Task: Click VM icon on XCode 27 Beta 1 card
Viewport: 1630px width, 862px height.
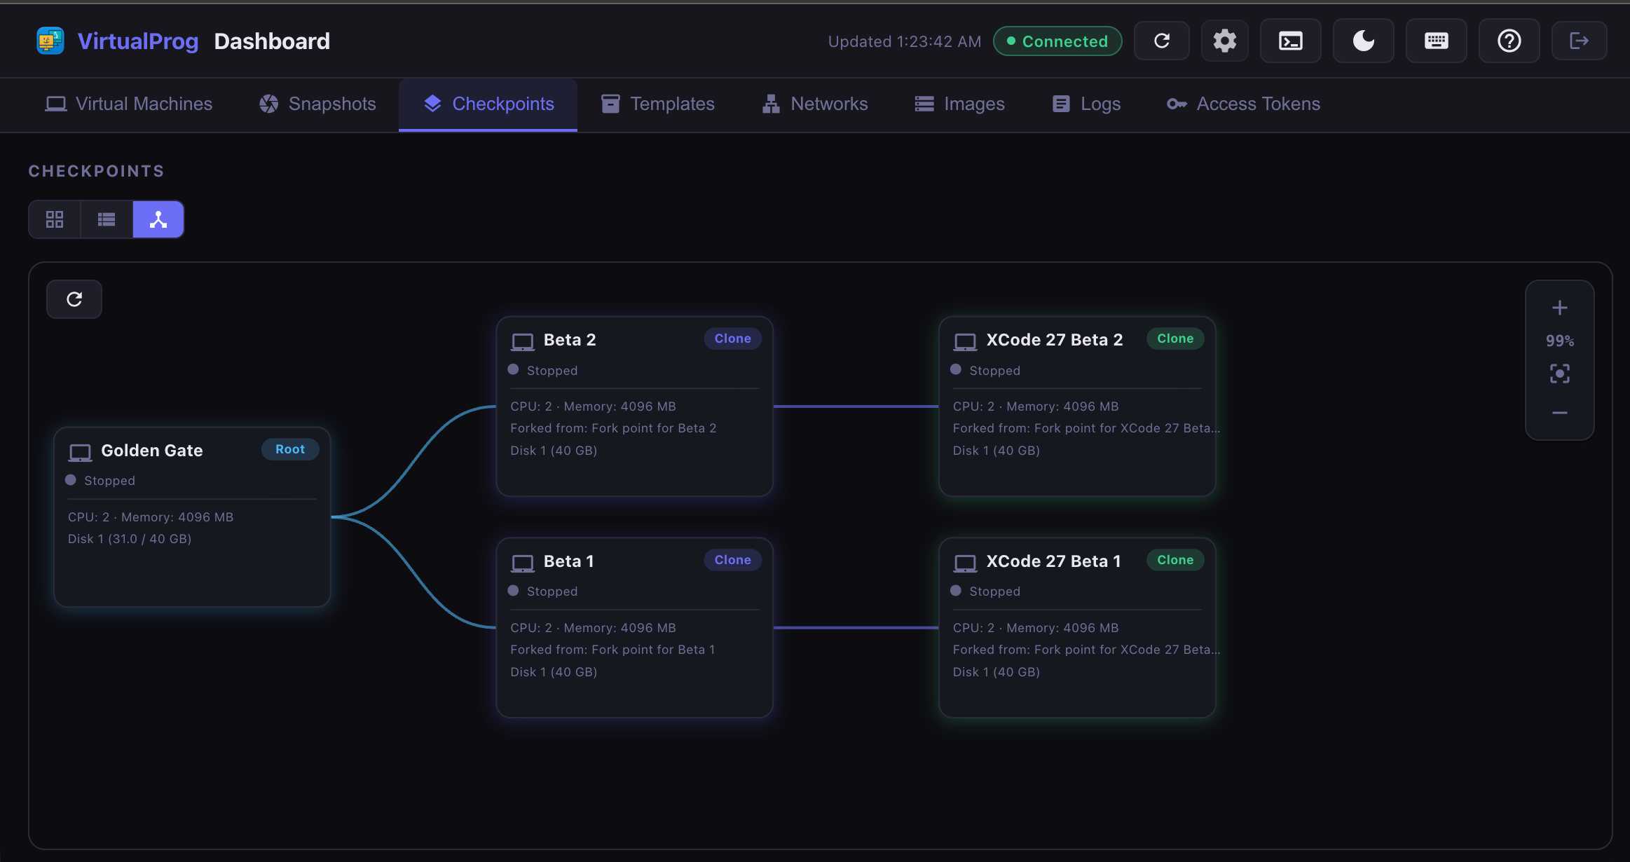Action: coord(966,563)
